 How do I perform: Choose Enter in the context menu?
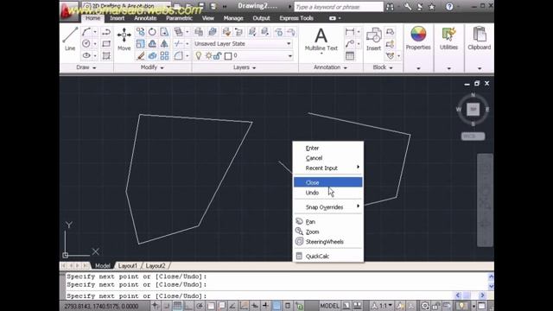point(328,148)
